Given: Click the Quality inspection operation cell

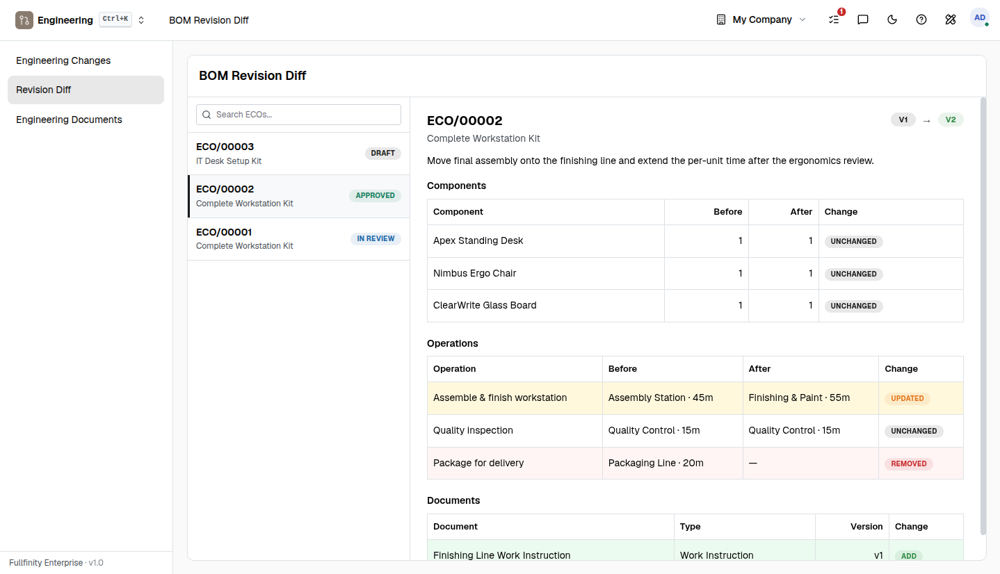Looking at the screenshot, I should [515, 431].
